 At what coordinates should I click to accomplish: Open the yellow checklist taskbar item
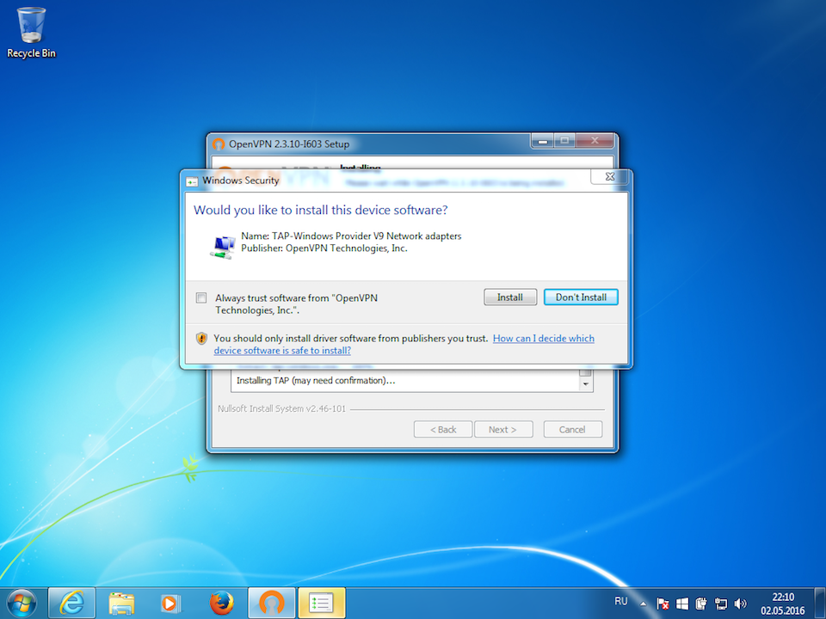(321, 604)
